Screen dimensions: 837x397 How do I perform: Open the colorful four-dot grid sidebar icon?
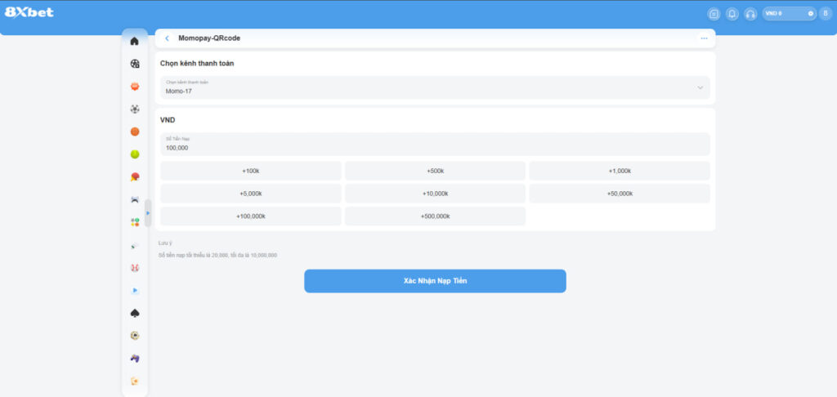(135, 222)
